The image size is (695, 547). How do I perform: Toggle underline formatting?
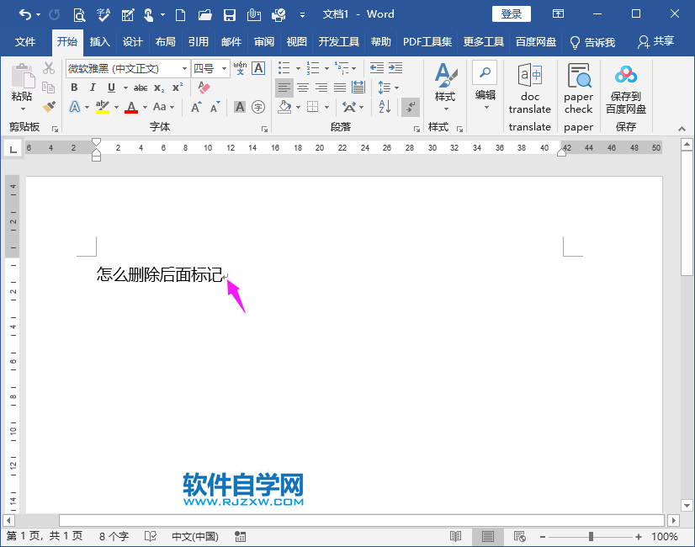coord(111,88)
